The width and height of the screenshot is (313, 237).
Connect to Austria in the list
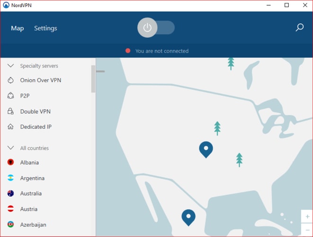point(28,209)
